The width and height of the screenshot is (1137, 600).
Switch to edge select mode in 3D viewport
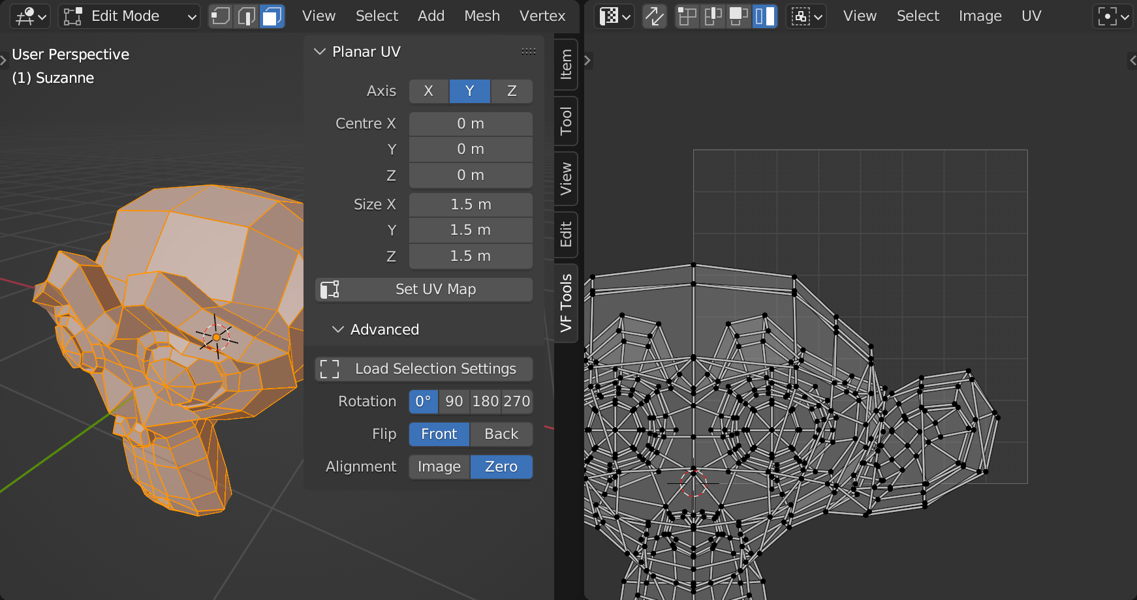246,16
